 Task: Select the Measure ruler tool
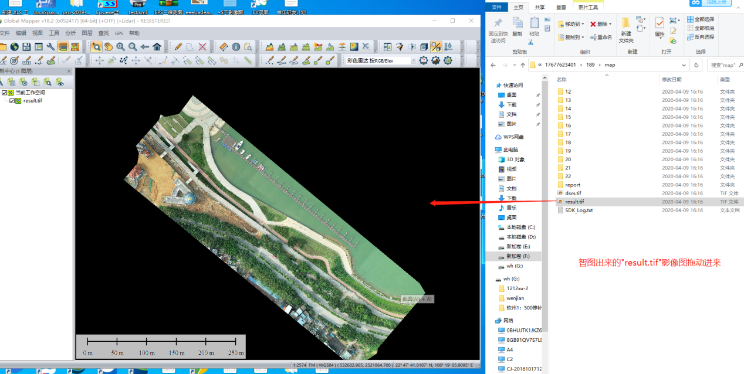223,47
